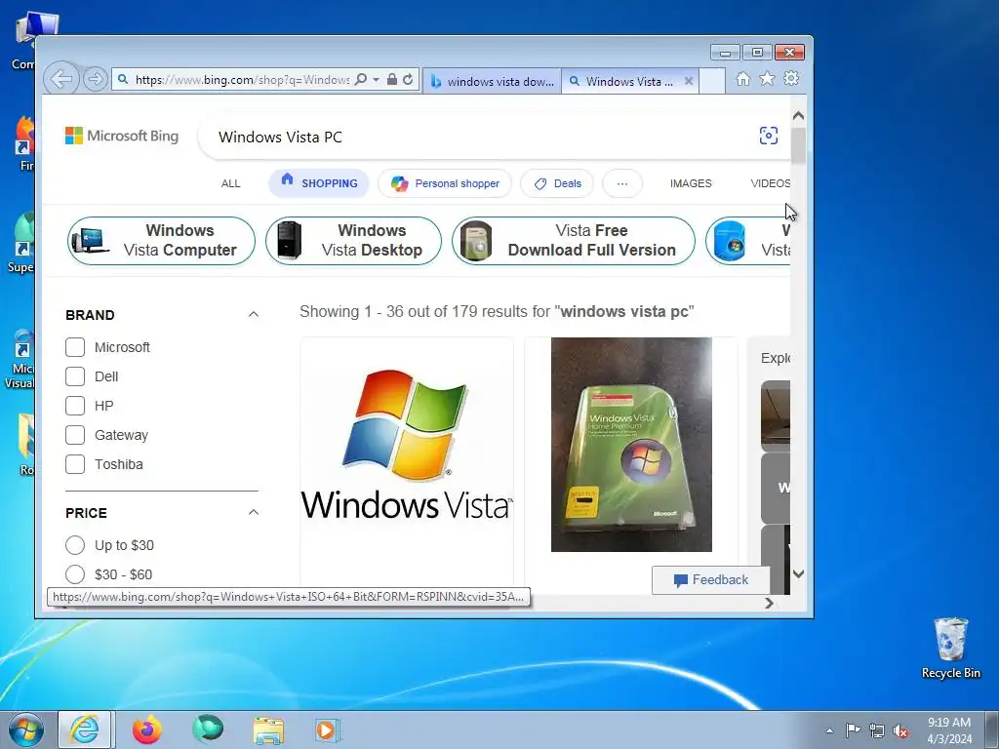Viewport: 999px width, 749px height.
Task: Open the Home icon in IE toolbar
Action: tap(742, 79)
